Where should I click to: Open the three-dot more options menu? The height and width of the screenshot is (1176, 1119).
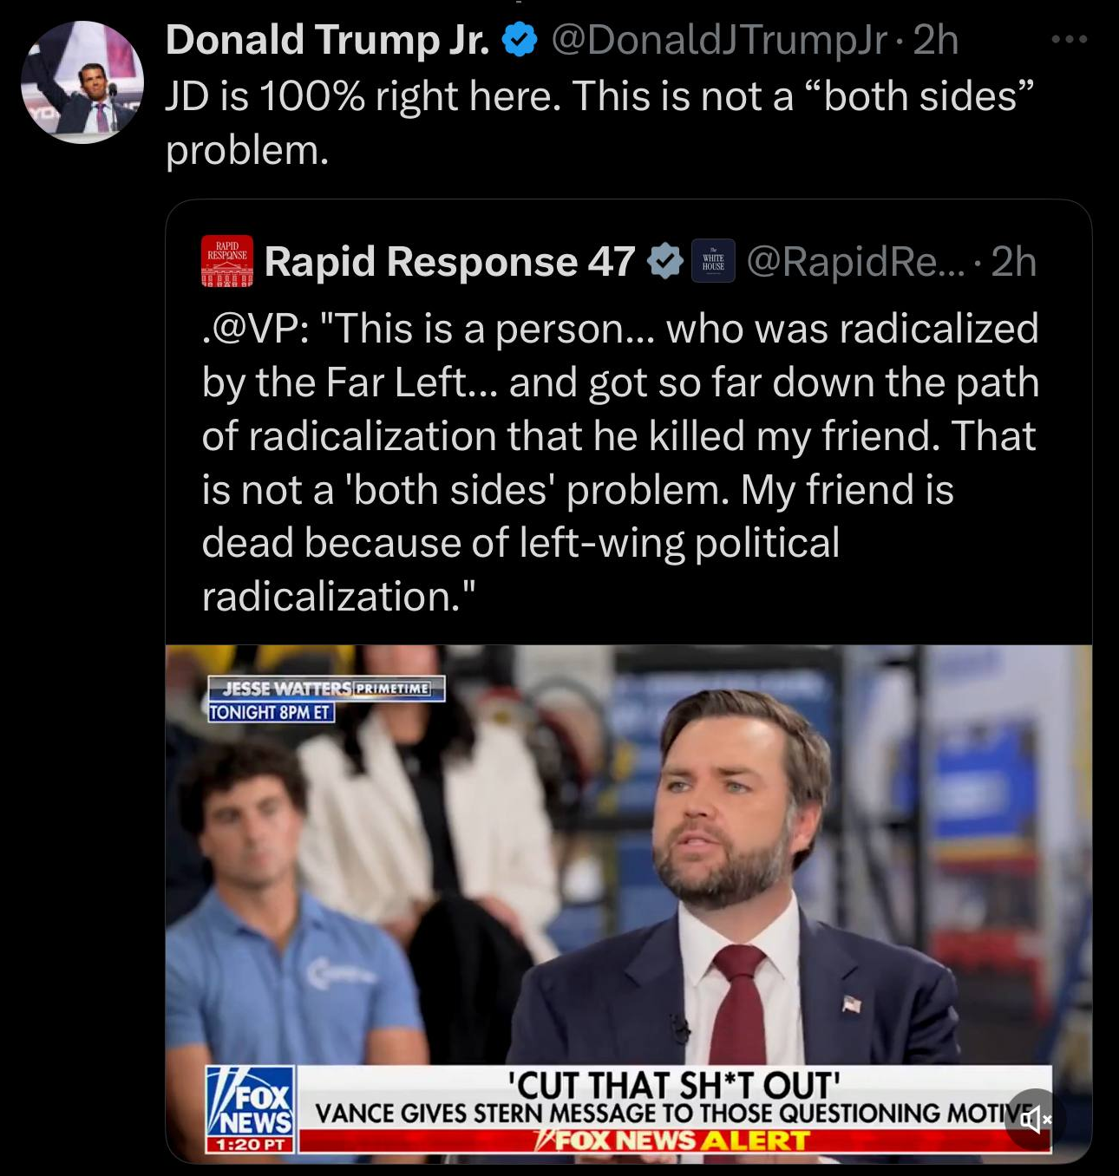pos(1069,39)
